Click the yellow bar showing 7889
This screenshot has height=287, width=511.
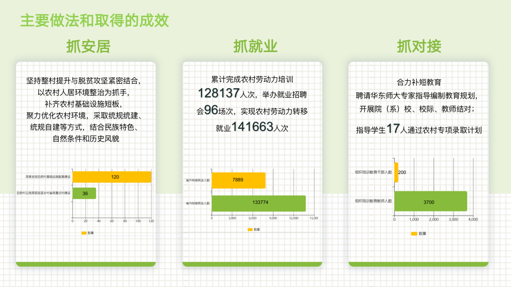(238, 180)
